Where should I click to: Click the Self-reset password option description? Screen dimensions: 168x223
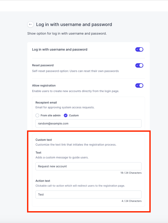[x=75, y=71]
